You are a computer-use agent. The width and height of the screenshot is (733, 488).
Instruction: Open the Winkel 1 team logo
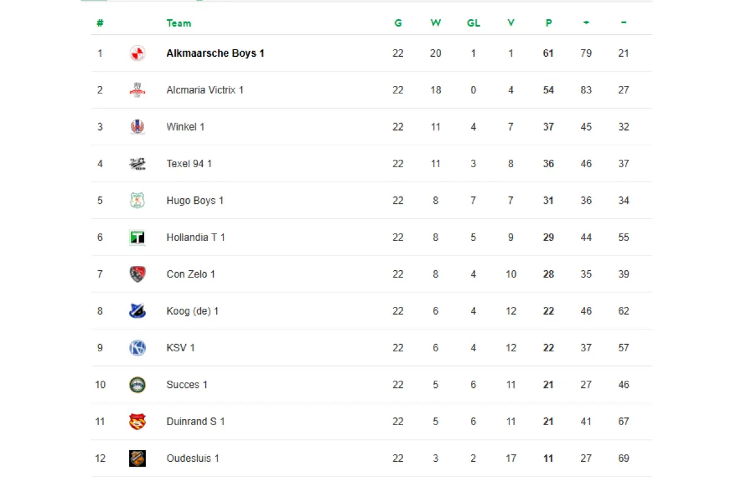(x=137, y=127)
